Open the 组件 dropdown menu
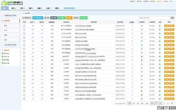The width and height of the screenshot is (176, 110). tap(31, 8)
